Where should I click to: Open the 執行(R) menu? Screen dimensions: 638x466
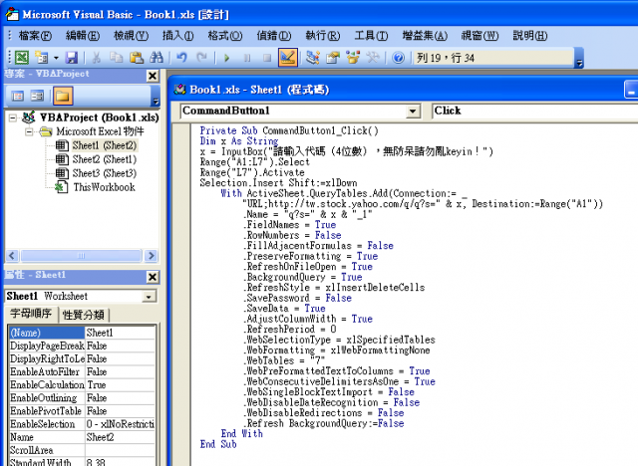tap(323, 36)
